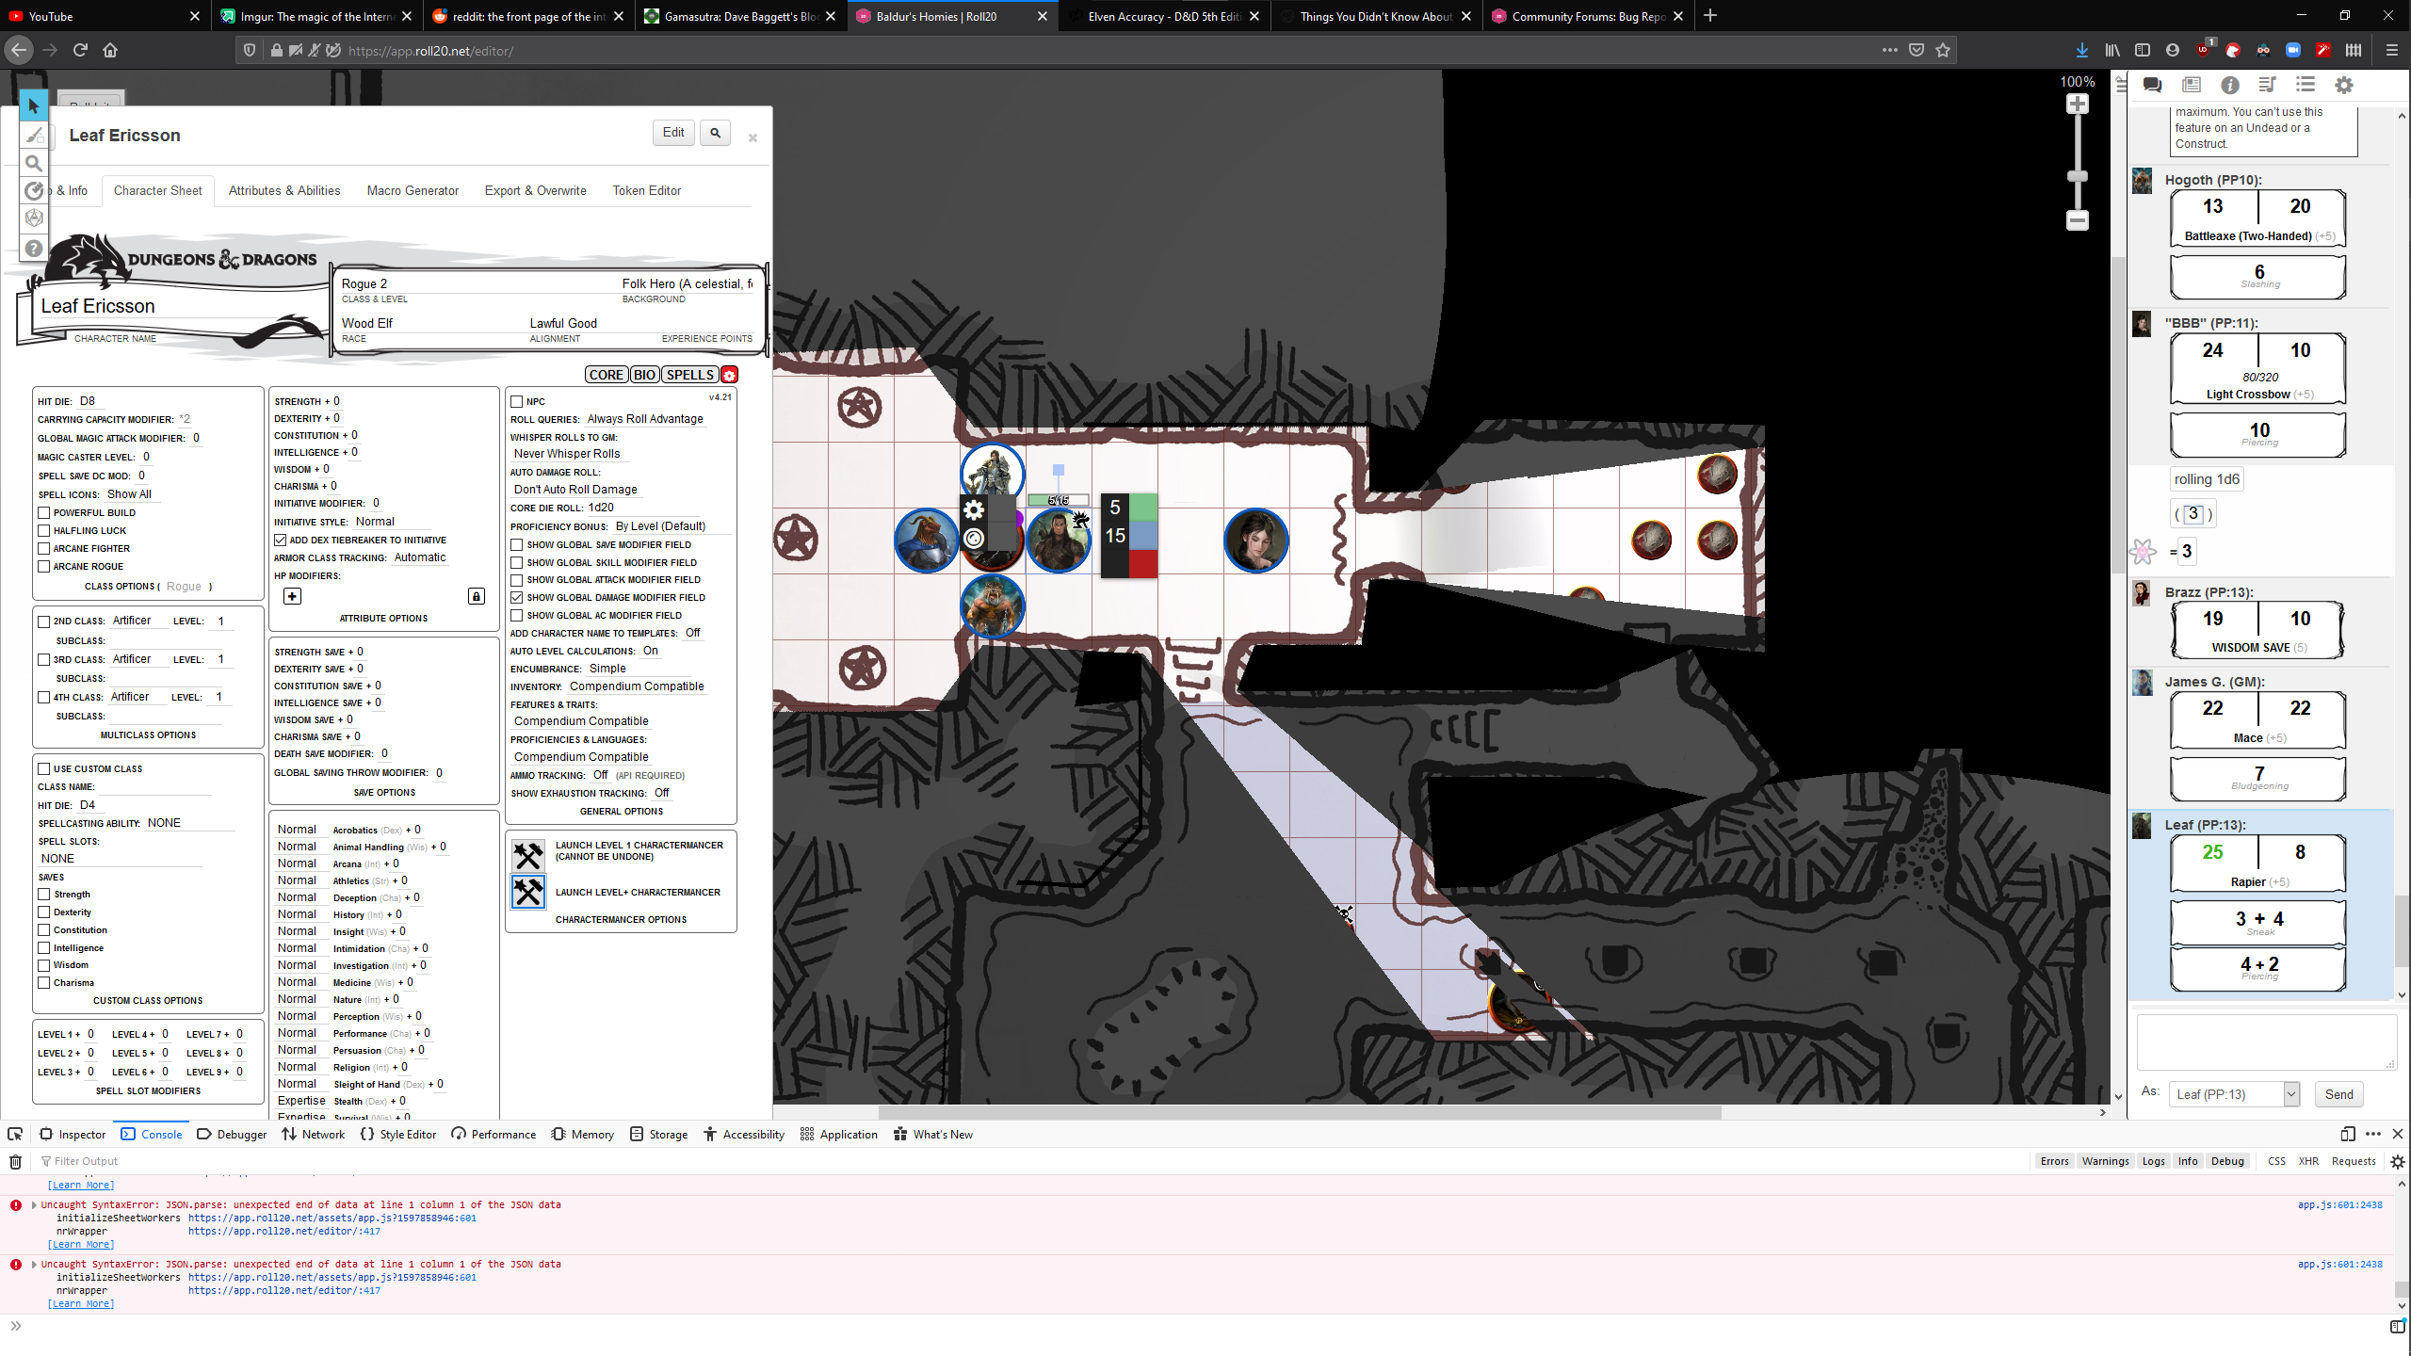Image resolution: width=2411 pixels, height=1356 pixels.
Task: Open the Collection list icon
Action: coord(2305,86)
